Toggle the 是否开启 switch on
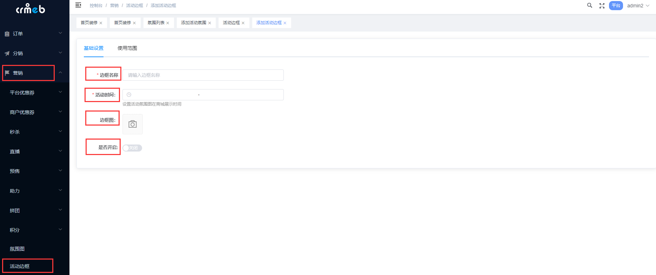Screen dimensions: 656x275 132,148
